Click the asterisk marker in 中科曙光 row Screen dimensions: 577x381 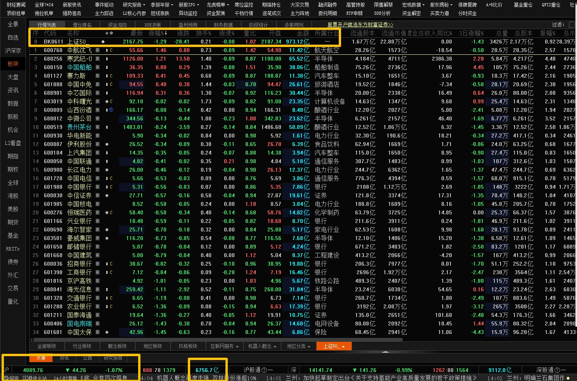(107, 102)
